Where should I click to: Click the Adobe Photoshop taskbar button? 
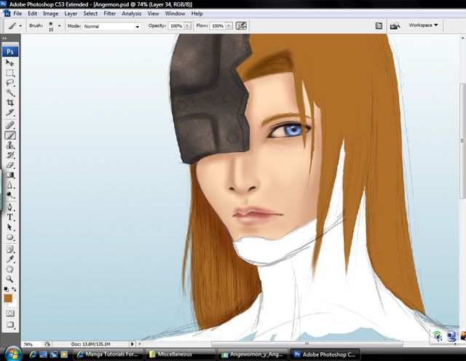coord(325,354)
